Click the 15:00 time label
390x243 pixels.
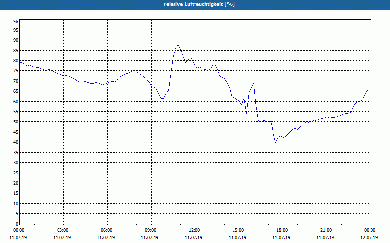tap(239, 230)
